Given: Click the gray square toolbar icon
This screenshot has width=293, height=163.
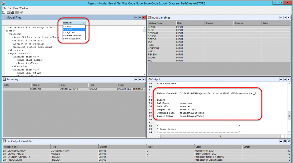Looking at the screenshot, I should click(x=17, y=12).
